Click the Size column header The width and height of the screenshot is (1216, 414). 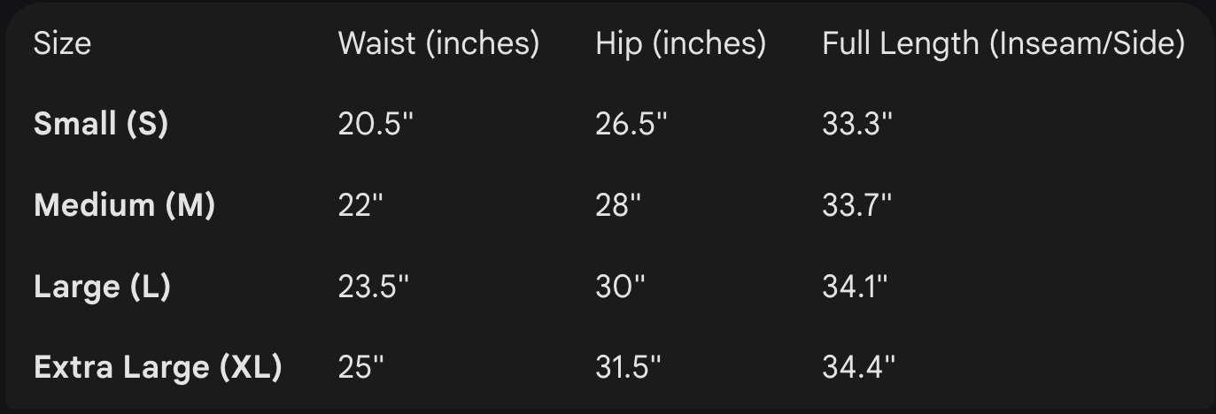(62, 43)
